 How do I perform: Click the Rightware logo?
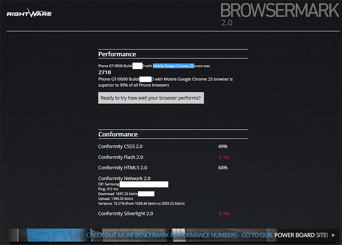pos(29,13)
